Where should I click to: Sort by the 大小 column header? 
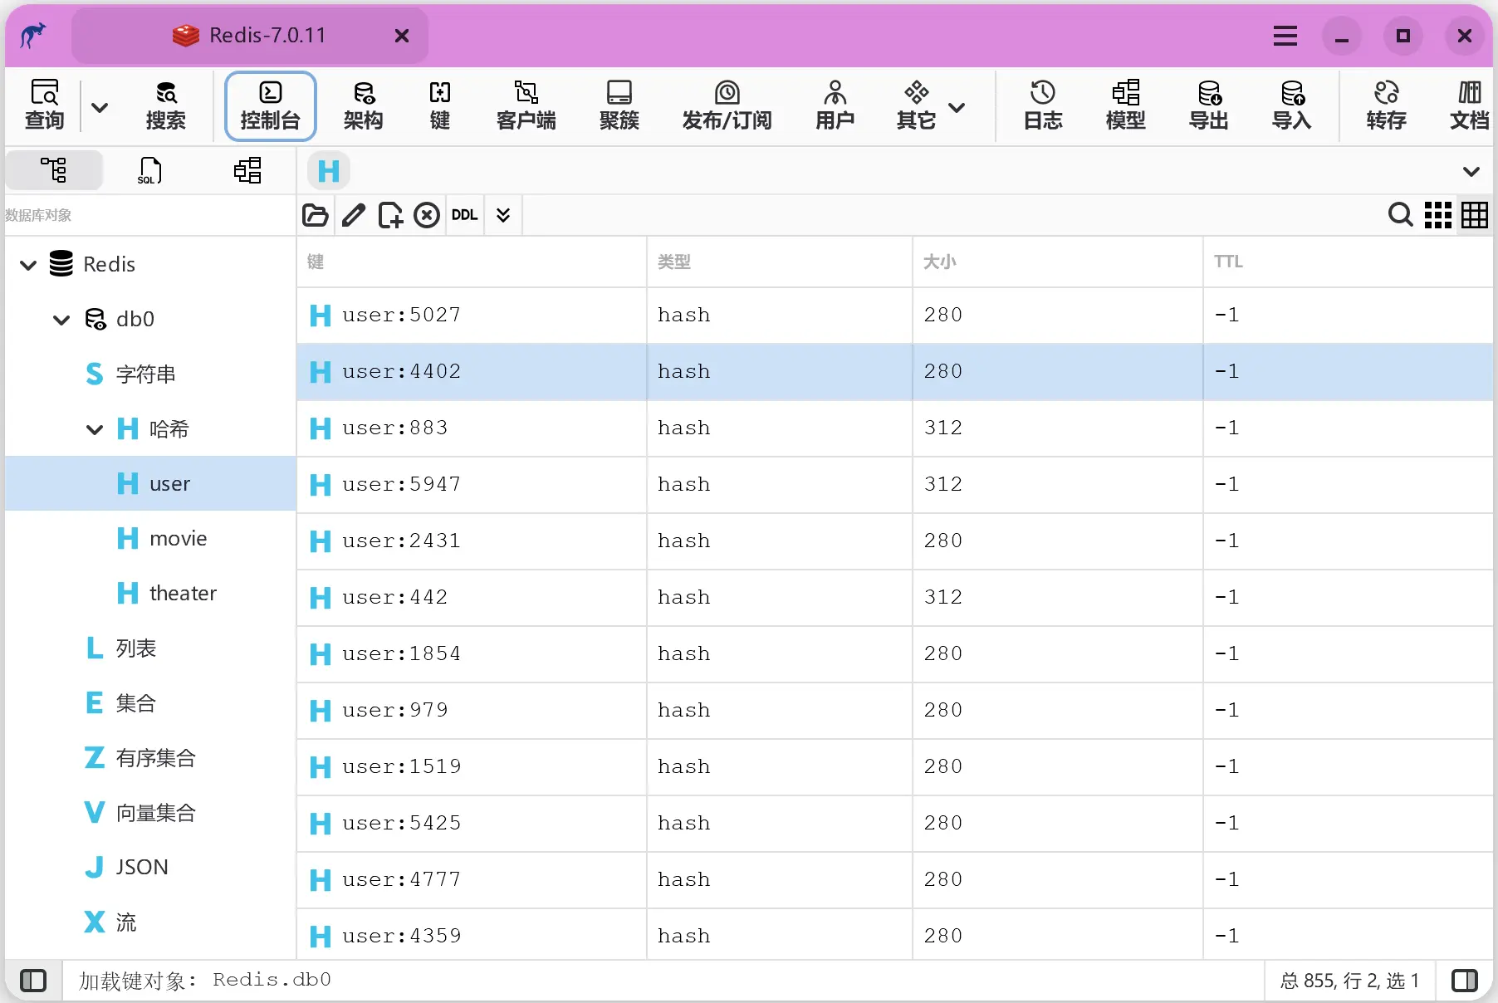click(1058, 262)
